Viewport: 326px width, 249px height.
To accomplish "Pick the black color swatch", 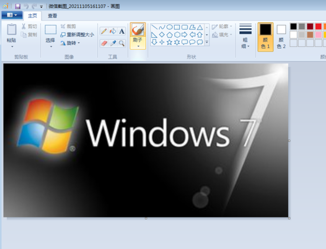I will click(293, 26).
